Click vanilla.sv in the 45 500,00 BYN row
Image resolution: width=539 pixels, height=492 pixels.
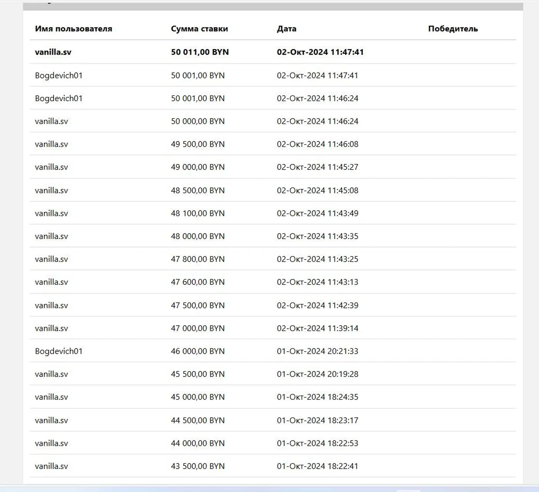point(51,374)
